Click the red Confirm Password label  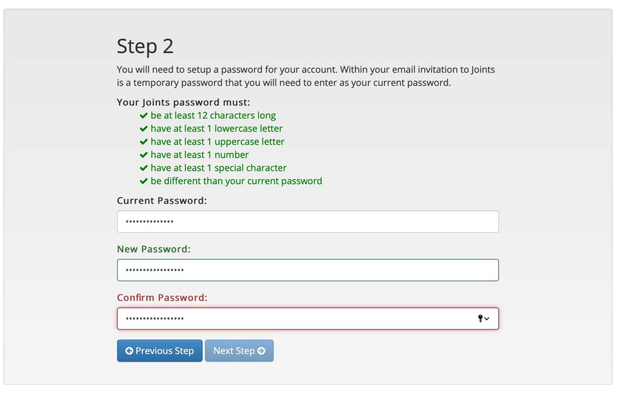[162, 298]
